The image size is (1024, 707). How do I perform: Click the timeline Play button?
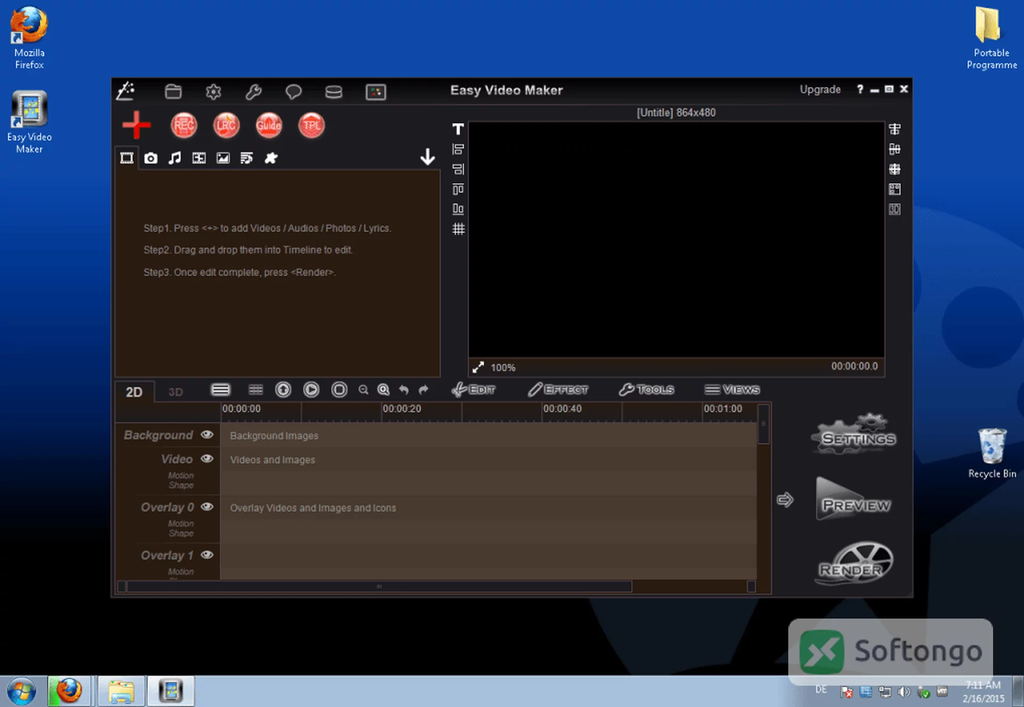coord(311,389)
